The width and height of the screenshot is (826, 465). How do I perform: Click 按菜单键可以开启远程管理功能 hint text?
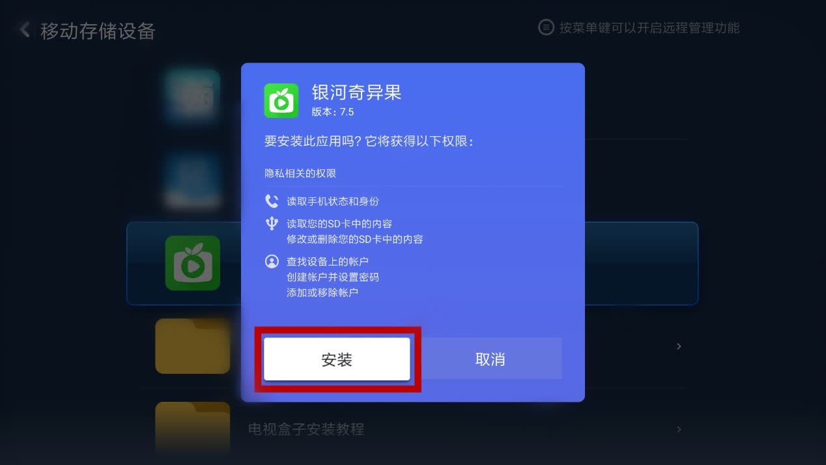[x=649, y=28]
